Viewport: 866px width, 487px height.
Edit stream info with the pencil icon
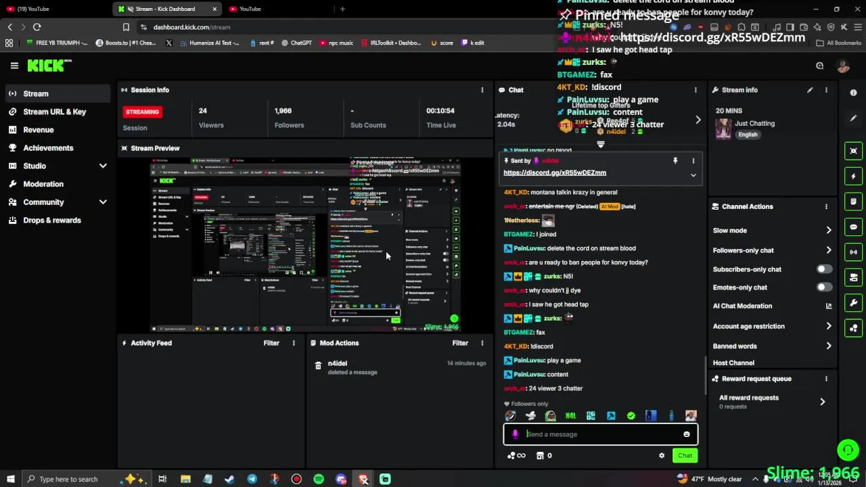point(810,90)
